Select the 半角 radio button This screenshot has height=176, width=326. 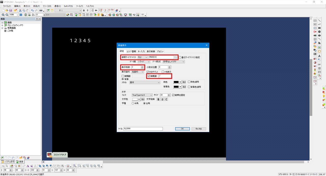click(x=133, y=103)
